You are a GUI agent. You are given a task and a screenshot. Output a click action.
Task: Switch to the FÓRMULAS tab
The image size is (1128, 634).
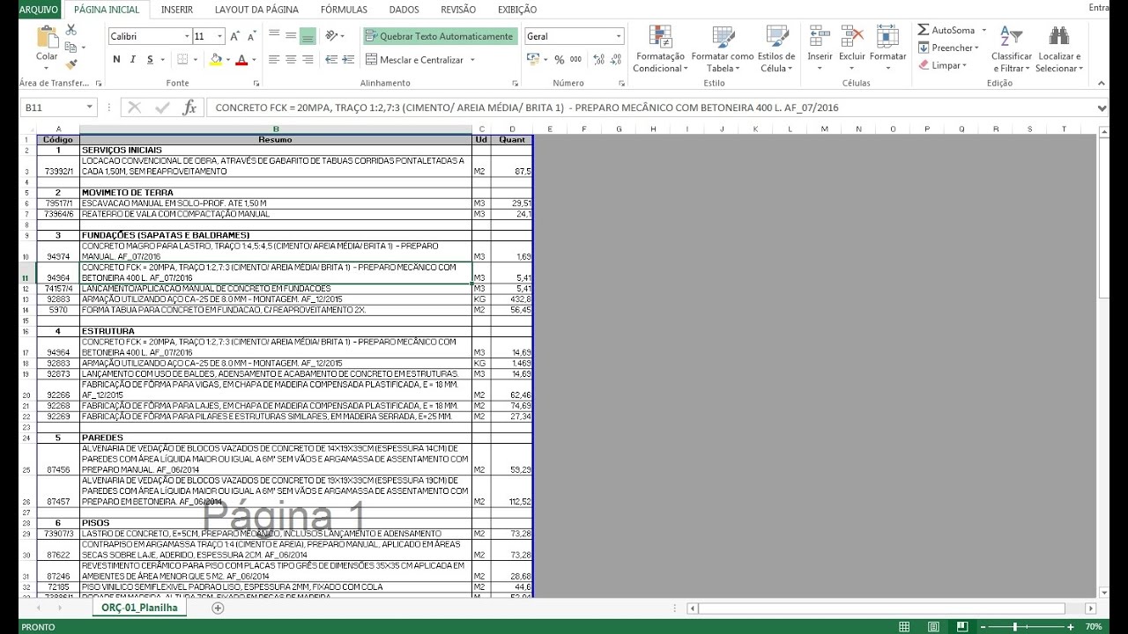[345, 10]
